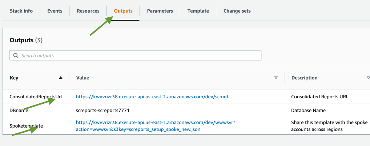Click the Key column header

(14, 78)
